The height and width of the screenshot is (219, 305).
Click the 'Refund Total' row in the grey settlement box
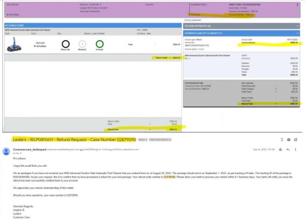[x=270, y=103]
